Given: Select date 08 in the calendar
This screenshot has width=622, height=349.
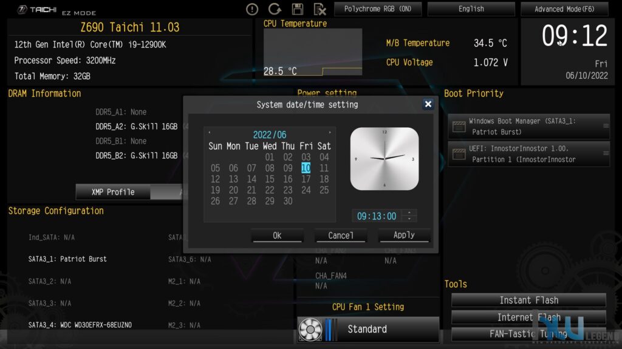Looking at the screenshot, I should tap(270, 168).
